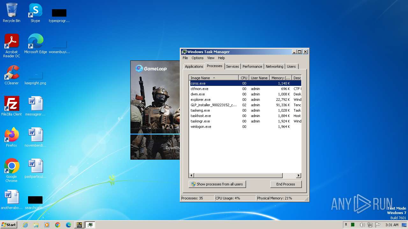Open the Action Center flag icon
Screen dimensions: 408x229
coord(378,225)
